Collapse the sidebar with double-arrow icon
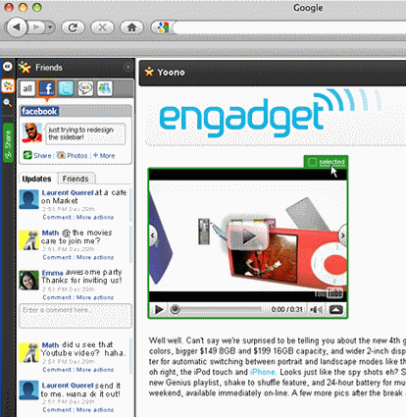 pyautogui.click(x=8, y=67)
